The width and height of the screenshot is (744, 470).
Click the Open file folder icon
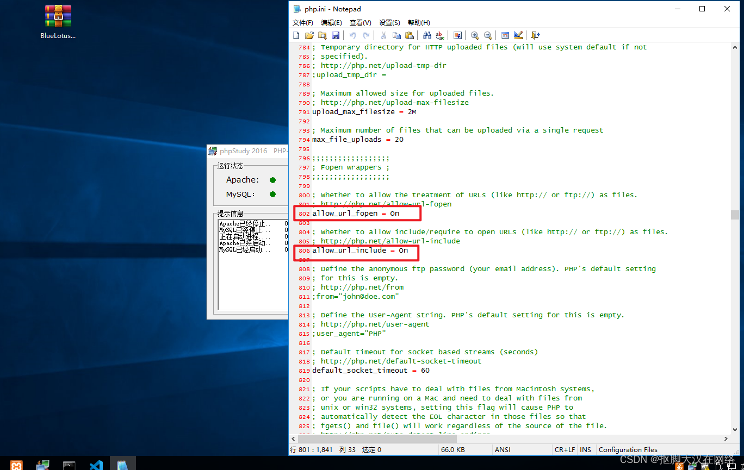pos(309,35)
